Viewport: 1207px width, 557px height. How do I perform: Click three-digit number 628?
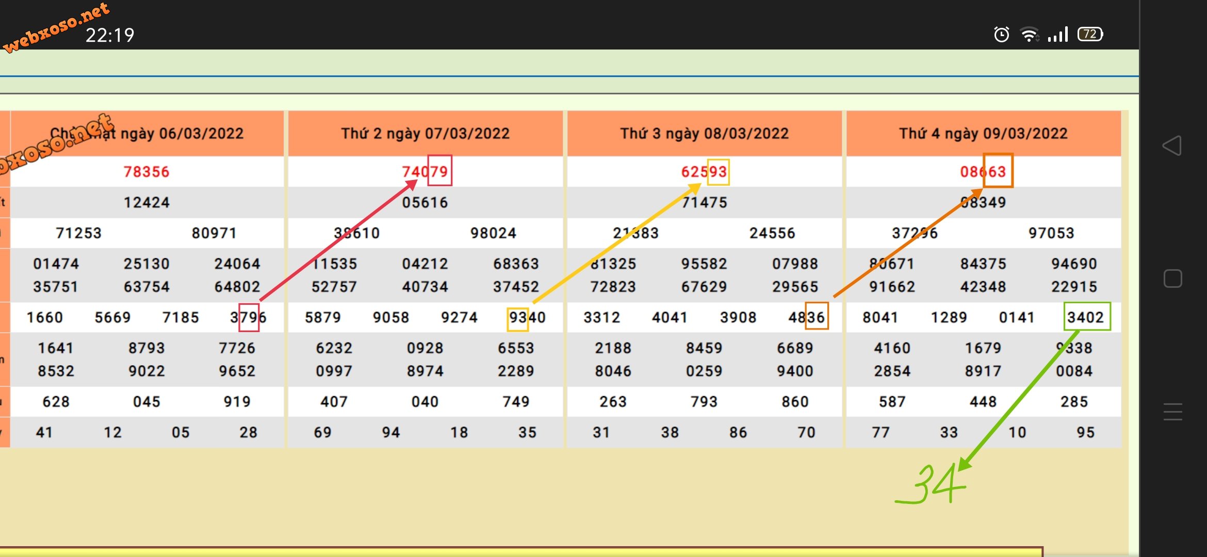click(56, 402)
